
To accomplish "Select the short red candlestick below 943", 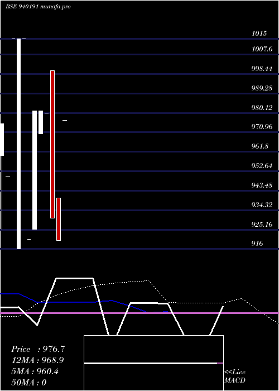I will [59, 219].
